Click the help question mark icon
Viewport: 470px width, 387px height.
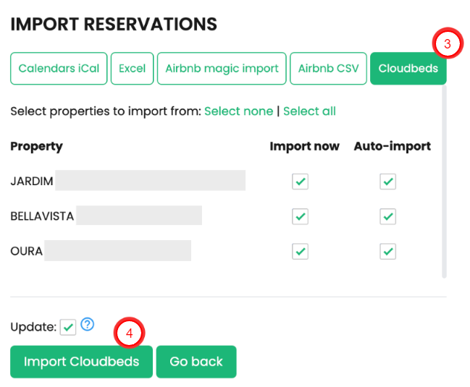(x=88, y=325)
